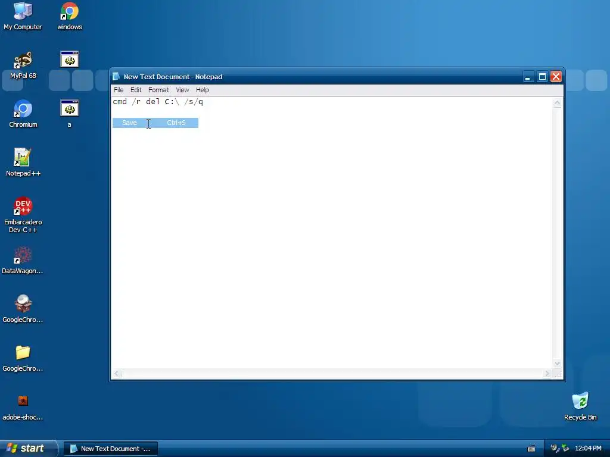Click the Start button

coord(28,448)
